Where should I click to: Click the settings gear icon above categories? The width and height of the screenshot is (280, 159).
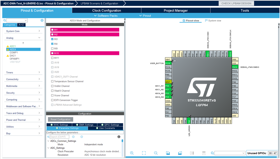pyautogui.click(x=42, y=20)
